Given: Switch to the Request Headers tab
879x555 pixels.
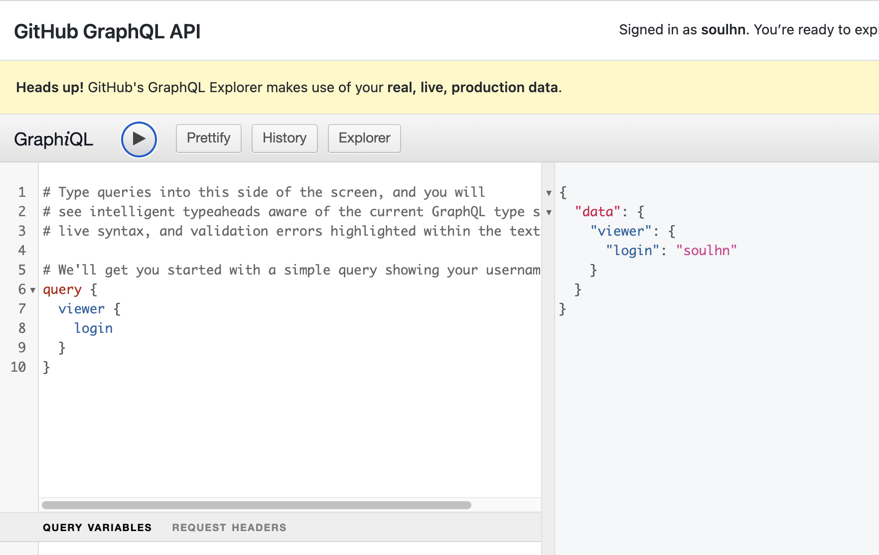Looking at the screenshot, I should (x=229, y=528).
